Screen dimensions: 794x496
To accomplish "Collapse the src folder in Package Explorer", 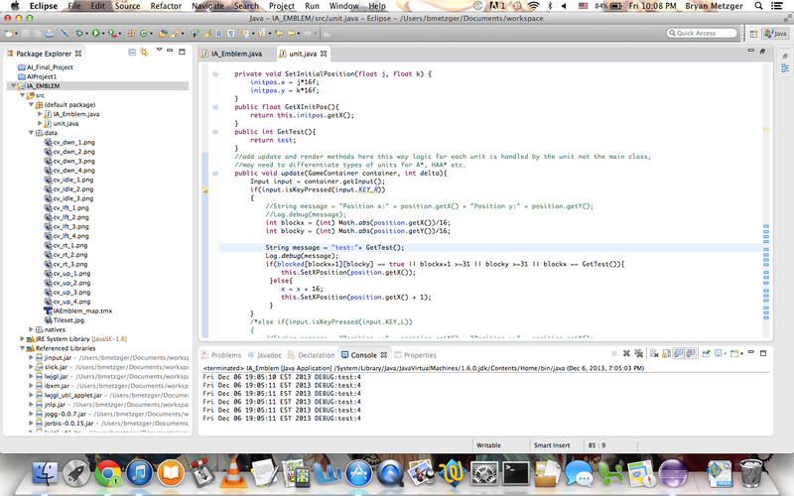I will click(22, 95).
